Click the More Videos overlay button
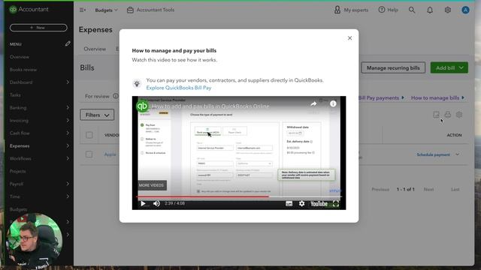The height and width of the screenshot is (270, 481). point(151,185)
